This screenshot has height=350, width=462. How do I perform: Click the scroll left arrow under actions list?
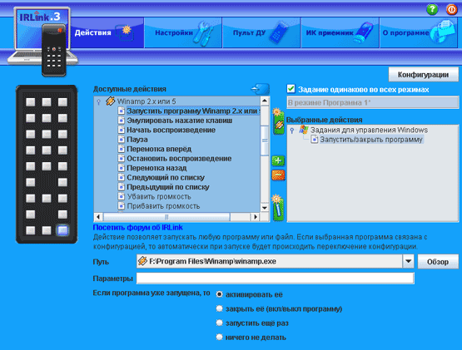(98, 217)
